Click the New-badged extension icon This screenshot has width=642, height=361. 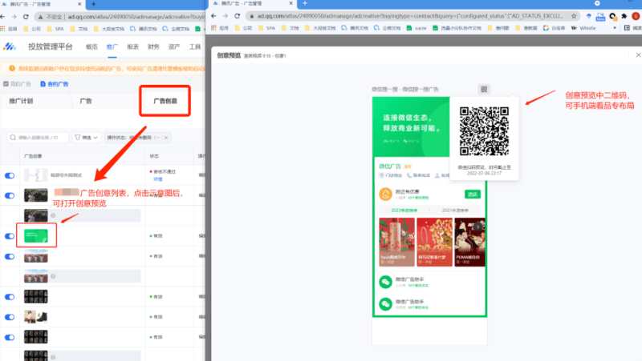[600, 16]
